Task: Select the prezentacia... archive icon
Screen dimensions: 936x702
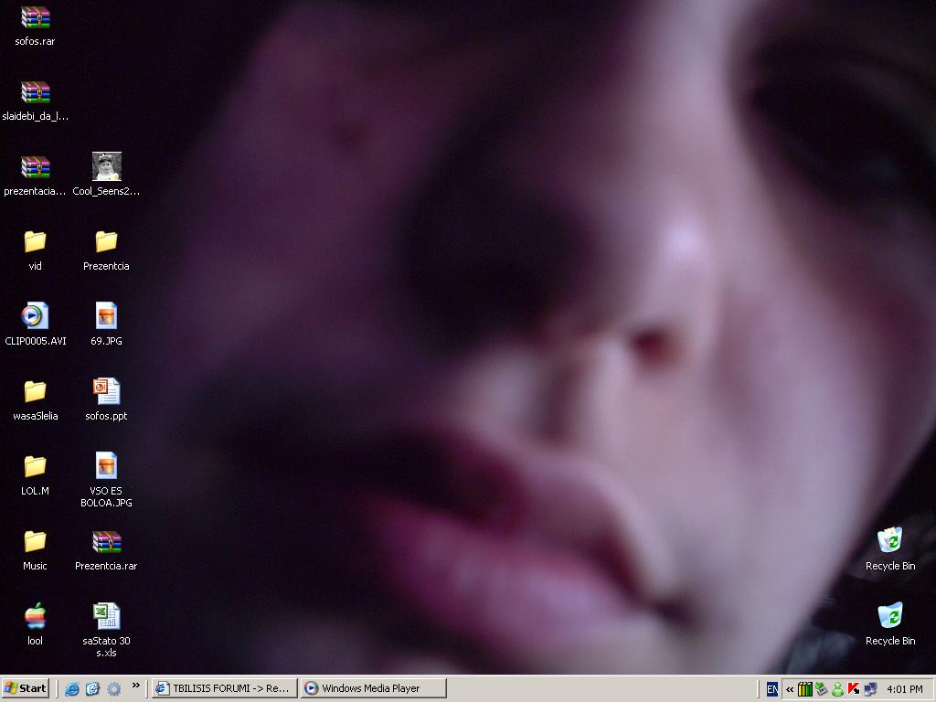Action: coord(36,167)
